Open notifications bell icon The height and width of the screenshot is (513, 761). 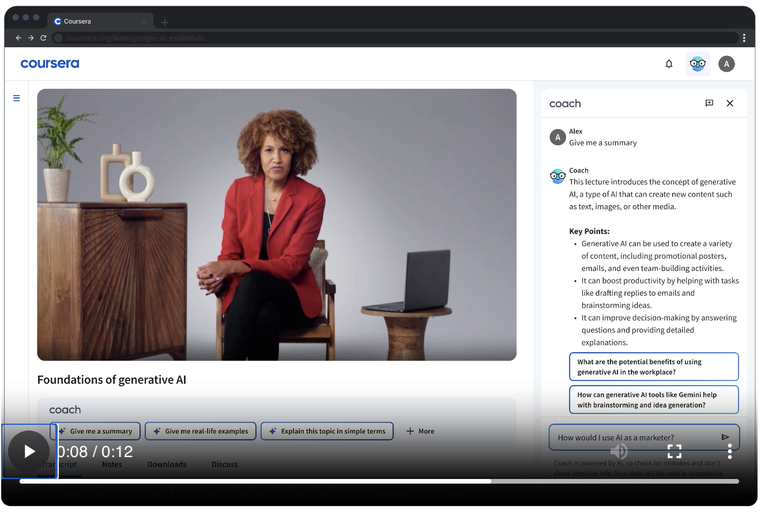tap(669, 64)
